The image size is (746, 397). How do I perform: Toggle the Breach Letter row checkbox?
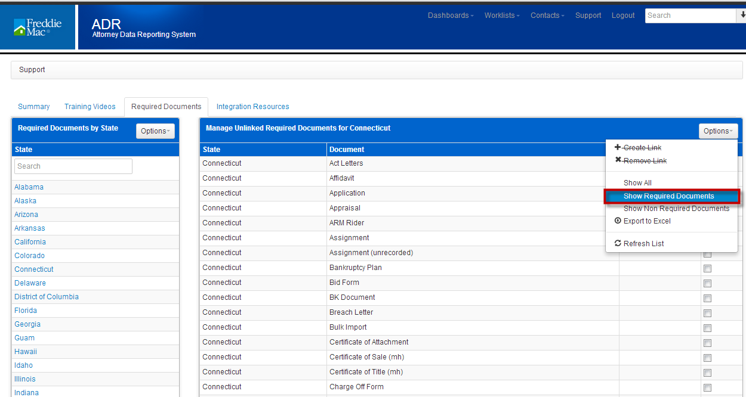pyautogui.click(x=707, y=313)
